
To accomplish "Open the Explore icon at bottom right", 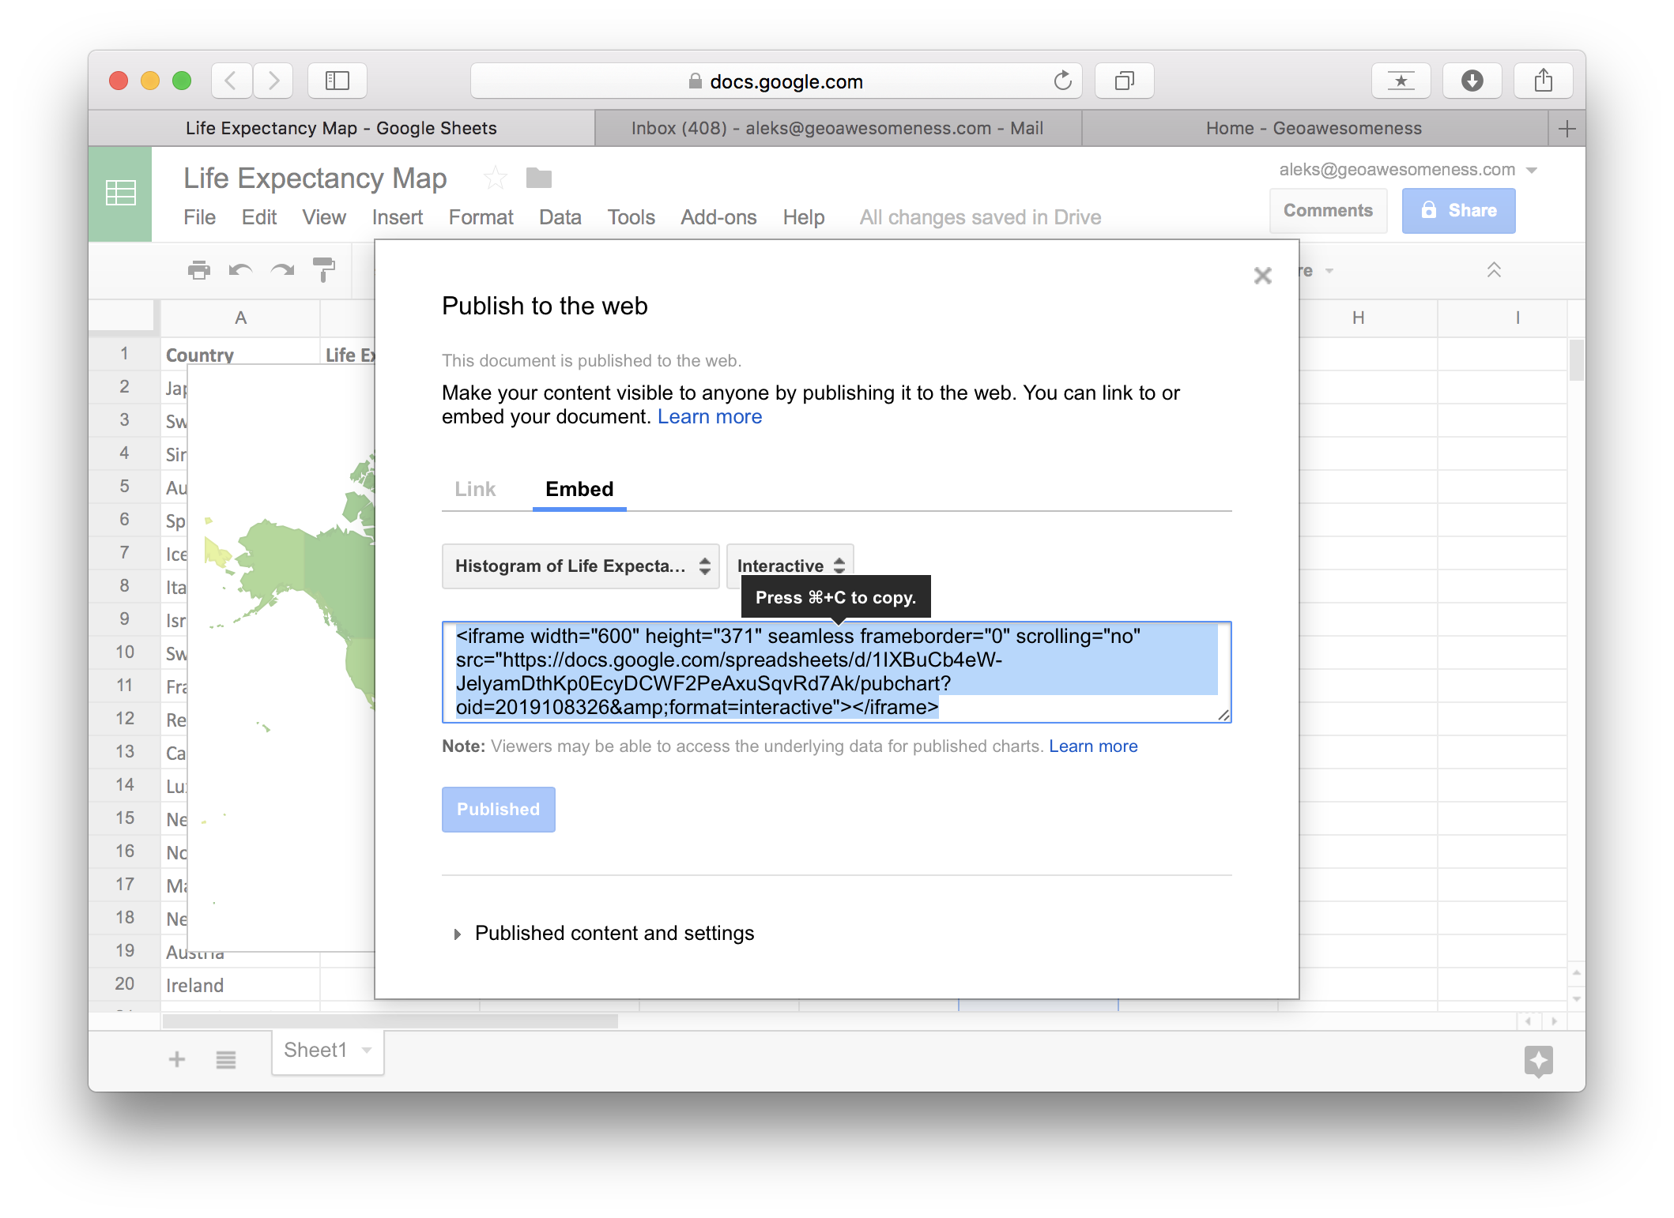I will pos(1537,1061).
